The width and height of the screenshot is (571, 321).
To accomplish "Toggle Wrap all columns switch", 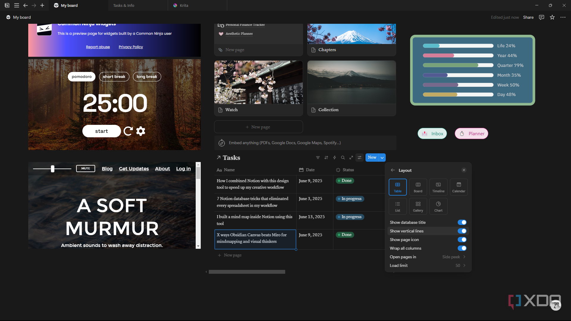I will (x=462, y=248).
